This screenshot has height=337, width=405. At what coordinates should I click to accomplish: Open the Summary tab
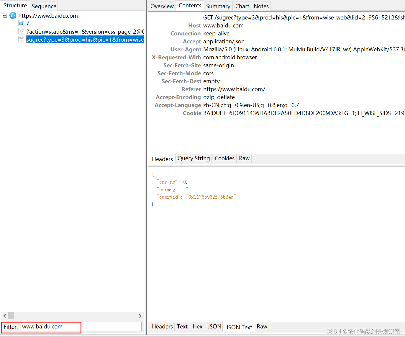point(218,6)
